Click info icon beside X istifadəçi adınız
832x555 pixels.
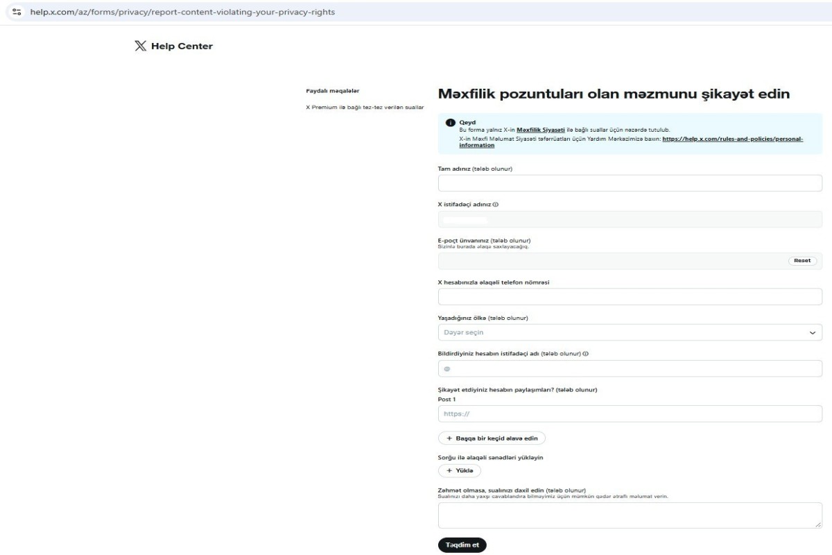[496, 205]
